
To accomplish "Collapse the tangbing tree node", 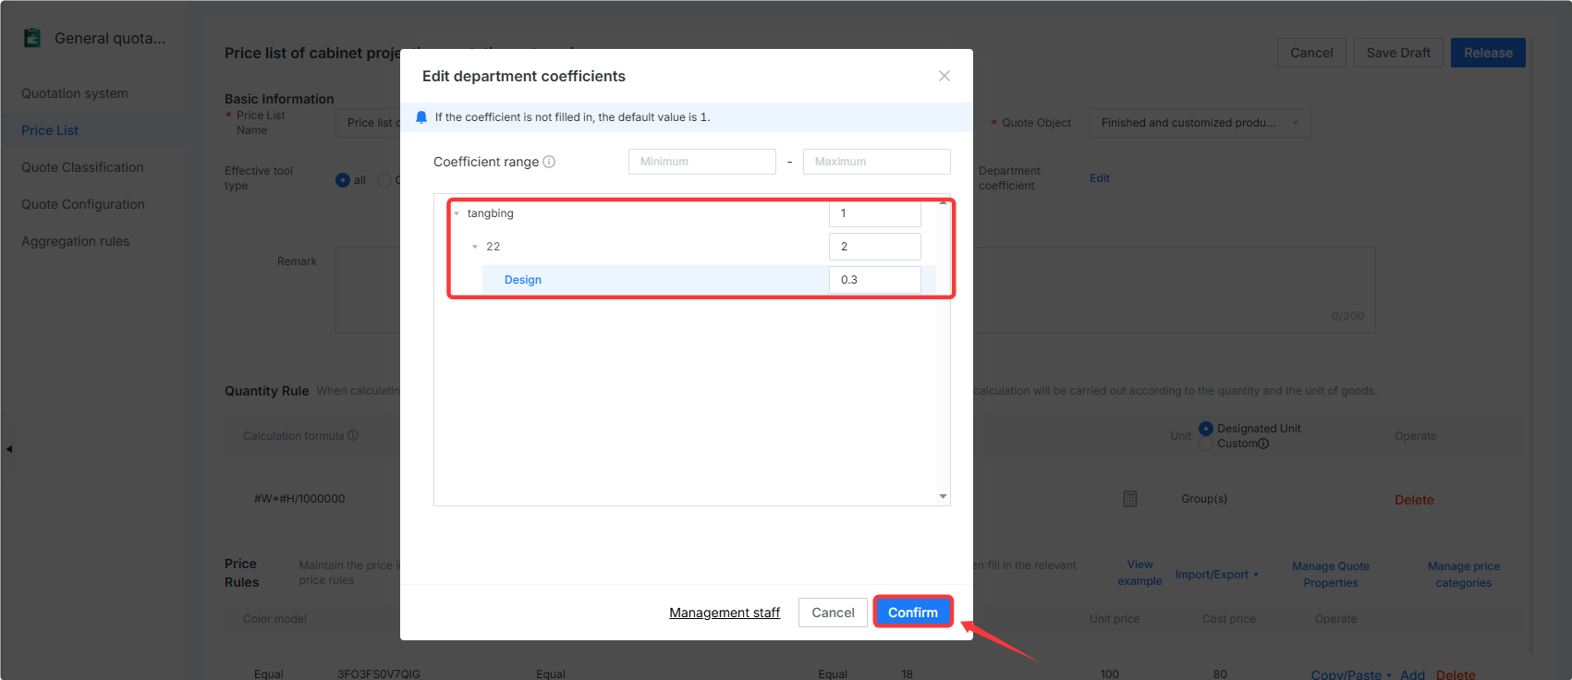I will [457, 213].
